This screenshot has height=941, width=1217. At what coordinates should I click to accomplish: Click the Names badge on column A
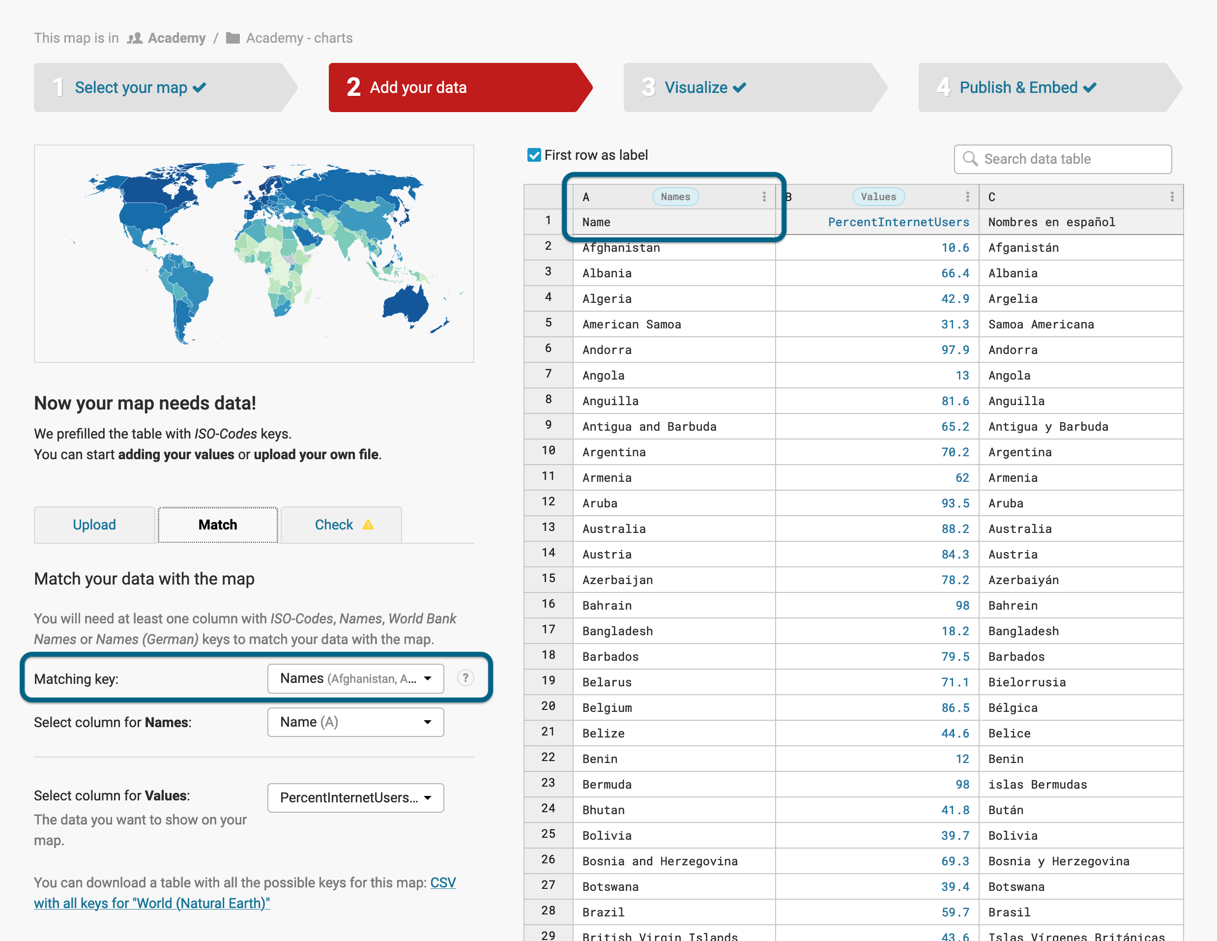pyautogui.click(x=675, y=197)
